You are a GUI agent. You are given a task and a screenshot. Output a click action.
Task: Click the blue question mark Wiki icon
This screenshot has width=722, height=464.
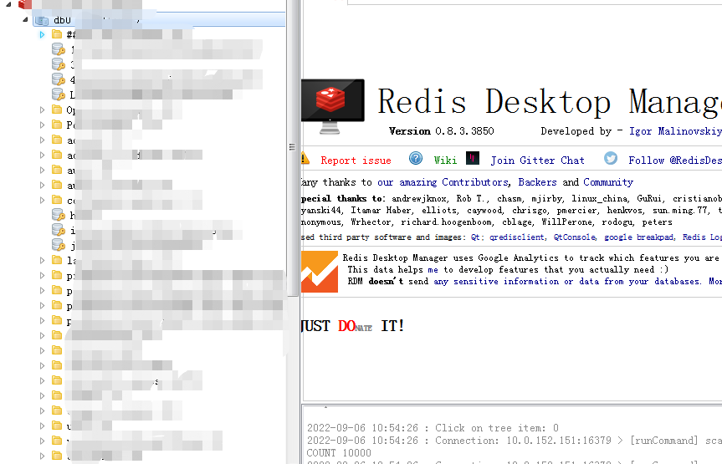(x=416, y=158)
